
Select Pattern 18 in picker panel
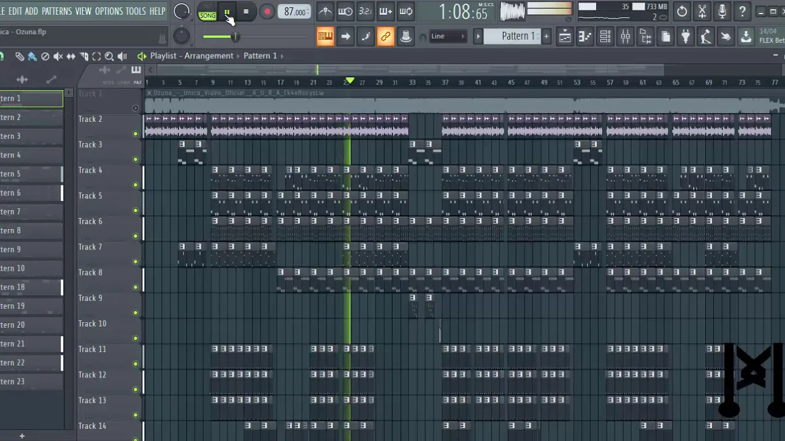31,287
